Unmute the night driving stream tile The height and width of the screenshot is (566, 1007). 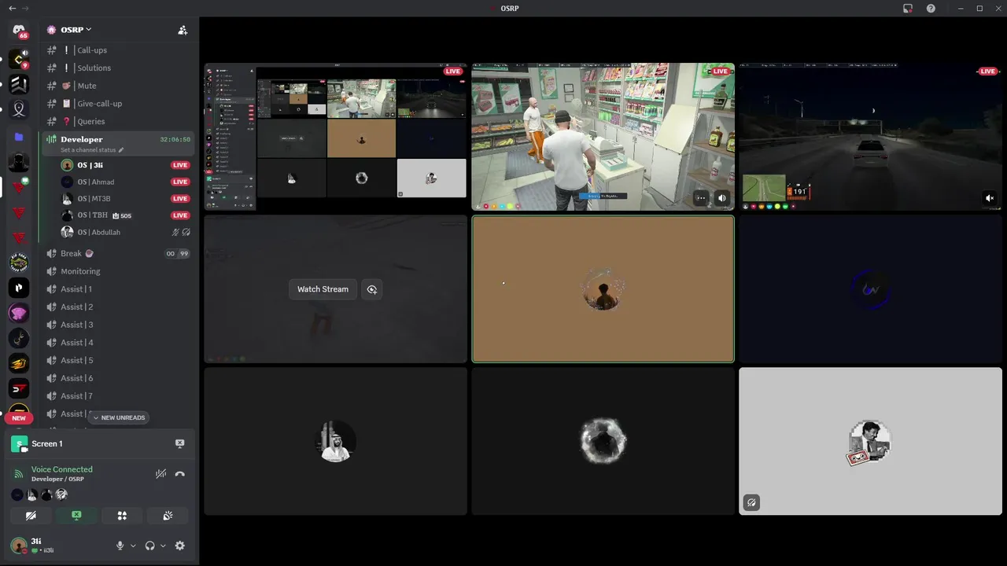point(990,198)
